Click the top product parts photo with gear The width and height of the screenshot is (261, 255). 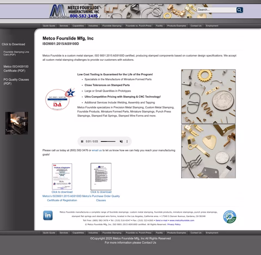click(208, 97)
